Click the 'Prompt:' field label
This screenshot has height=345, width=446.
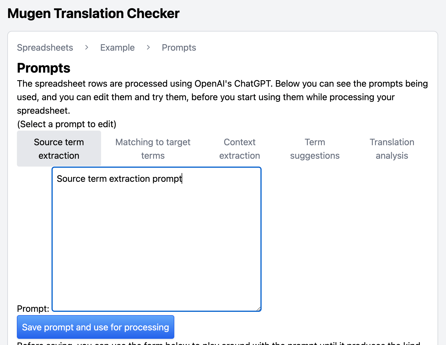(x=33, y=309)
